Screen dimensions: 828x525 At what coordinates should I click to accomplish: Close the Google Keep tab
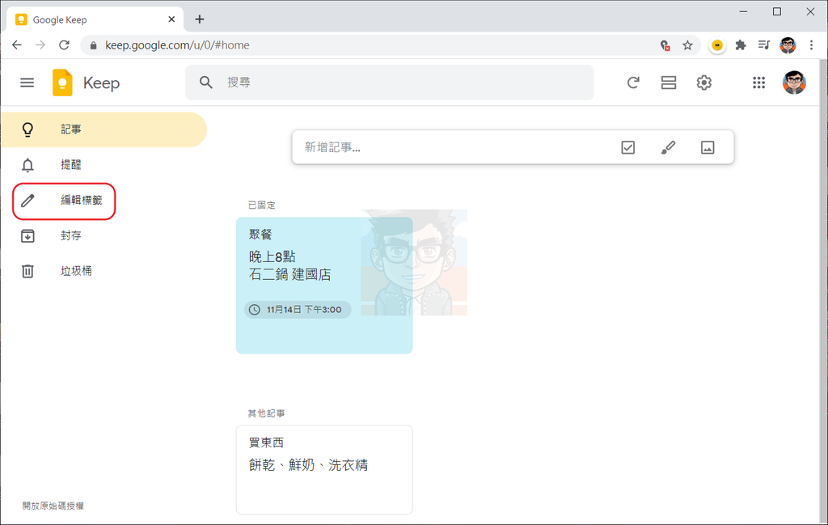(171, 19)
